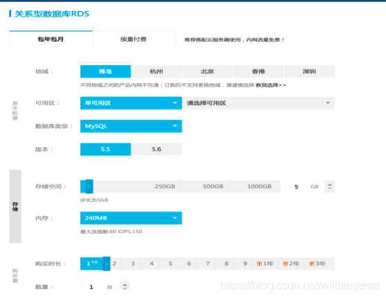
Task: Click the storage GB stepper arrows
Action: coord(330,186)
